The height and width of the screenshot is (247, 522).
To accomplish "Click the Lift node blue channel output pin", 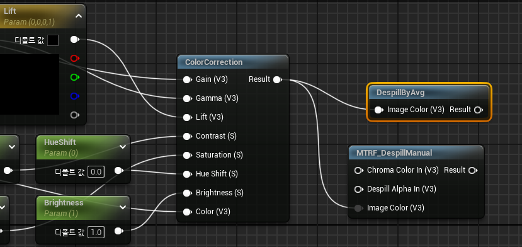I will (x=75, y=96).
